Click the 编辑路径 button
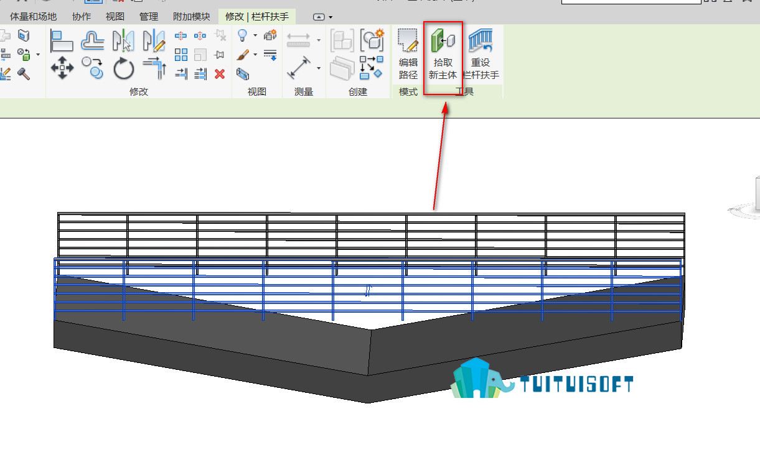 coord(408,55)
